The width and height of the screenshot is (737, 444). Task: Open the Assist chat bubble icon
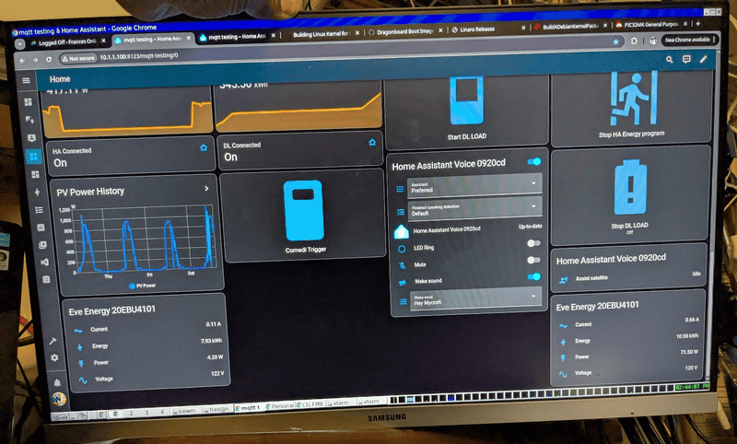click(686, 59)
